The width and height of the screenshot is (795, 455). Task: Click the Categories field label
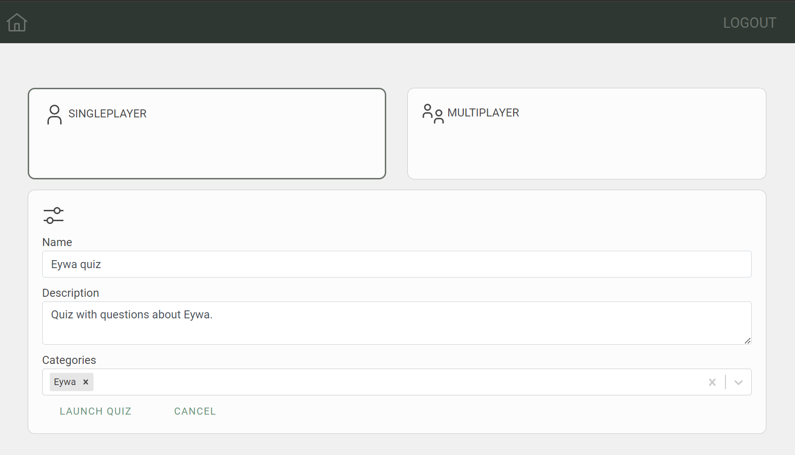point(69,360)
